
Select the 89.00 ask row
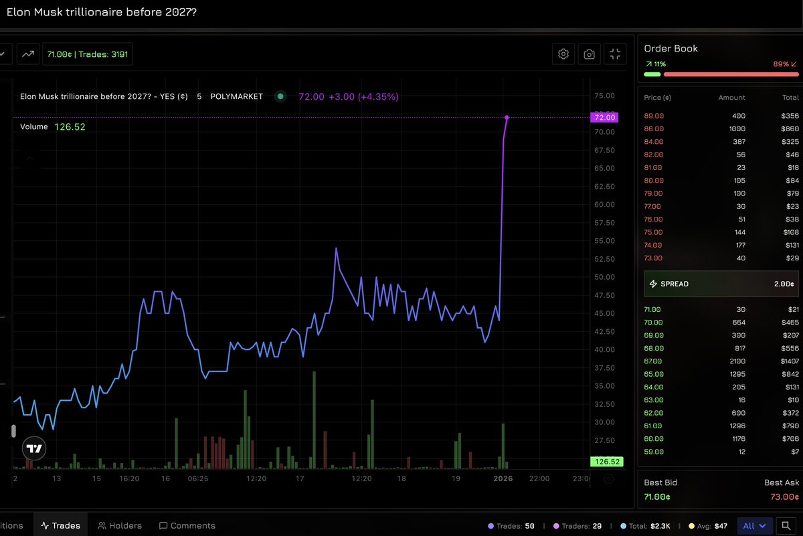coord(721,116)
